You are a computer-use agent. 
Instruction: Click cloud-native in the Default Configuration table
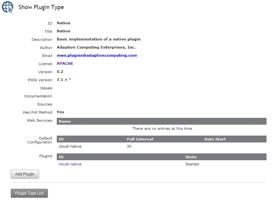(70, 146)
